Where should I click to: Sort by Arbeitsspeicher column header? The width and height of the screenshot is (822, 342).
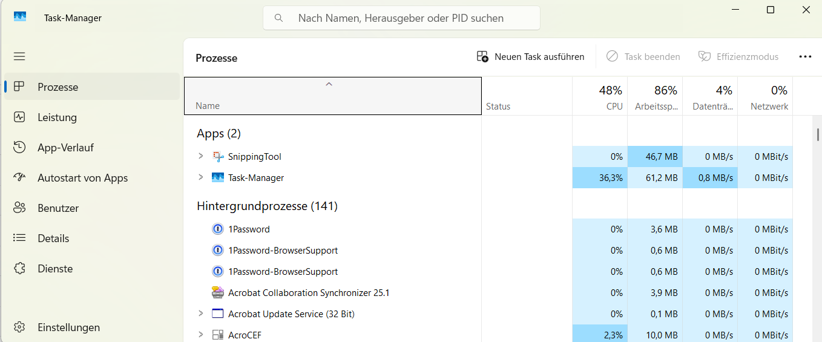coord(655,96)
